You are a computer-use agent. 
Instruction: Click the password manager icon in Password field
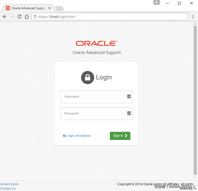point(129,113)
